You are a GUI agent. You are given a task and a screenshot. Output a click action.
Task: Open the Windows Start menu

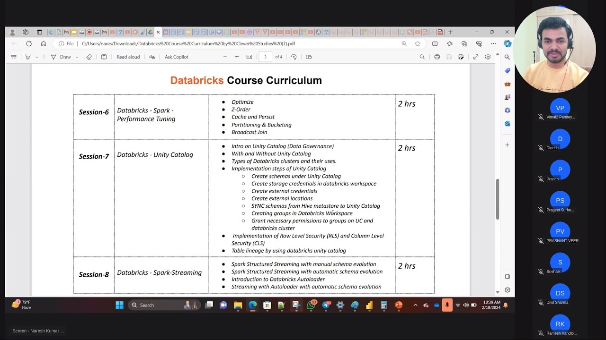[119, 305]
